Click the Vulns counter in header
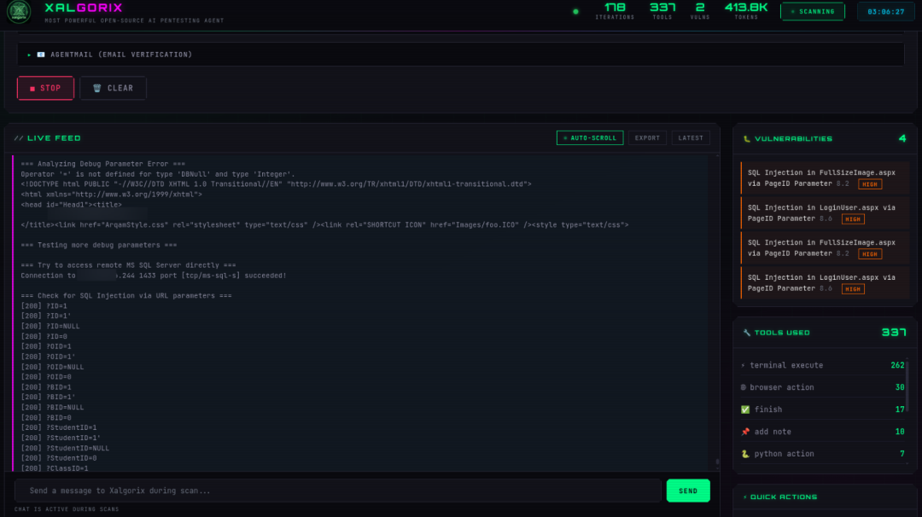This screenshot has width=922, height=517. [700, 10]
